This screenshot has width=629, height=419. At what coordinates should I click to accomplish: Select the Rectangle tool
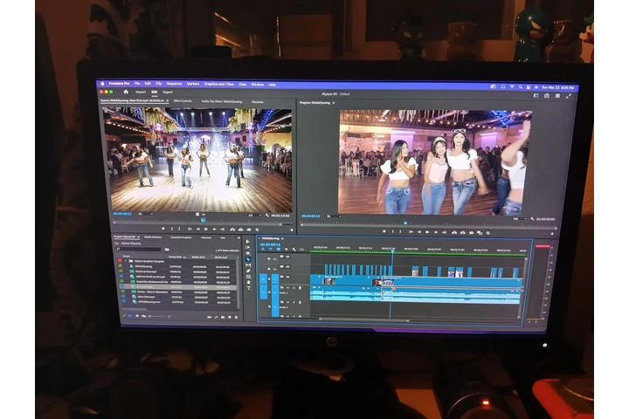(249, 277)
